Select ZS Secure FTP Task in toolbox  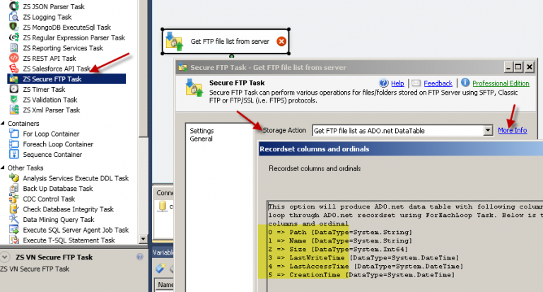(52, 79)
